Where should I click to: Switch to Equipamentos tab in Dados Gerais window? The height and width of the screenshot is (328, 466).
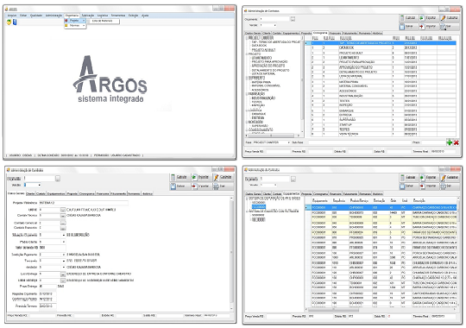point(55,193)
